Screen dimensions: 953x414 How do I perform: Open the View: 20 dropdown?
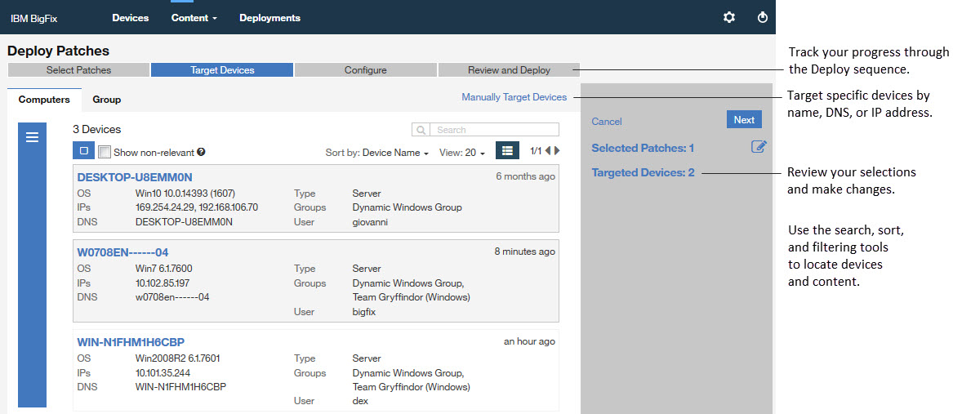point(462,153)
